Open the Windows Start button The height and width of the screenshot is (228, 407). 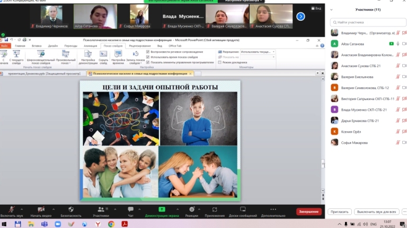(x=4, y=224)
